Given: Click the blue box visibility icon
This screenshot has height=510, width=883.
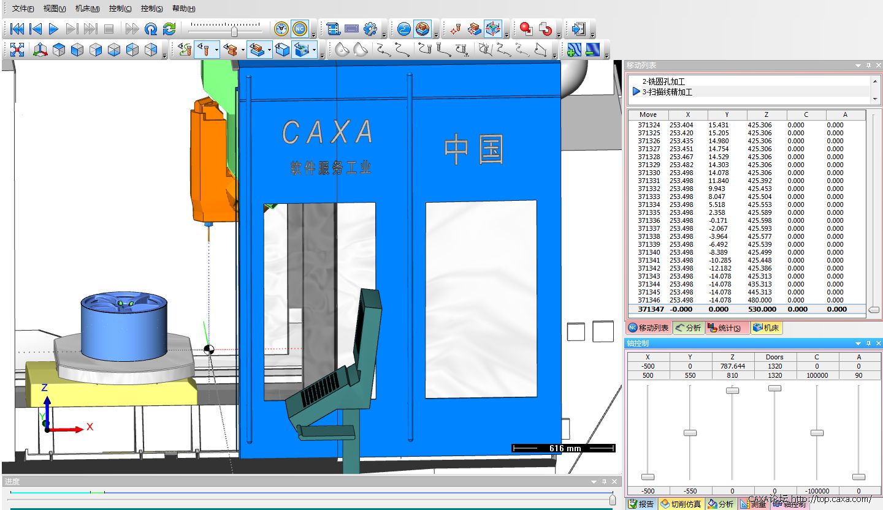Looking at the screenshot, I should [x=282, y=50].
